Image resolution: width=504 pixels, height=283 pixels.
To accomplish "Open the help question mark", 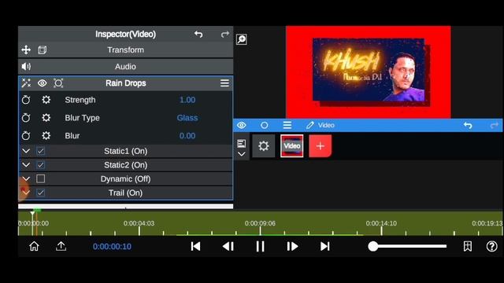I will (491, 246).
